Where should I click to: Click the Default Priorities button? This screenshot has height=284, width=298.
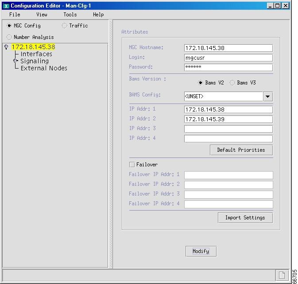[241, 150]
